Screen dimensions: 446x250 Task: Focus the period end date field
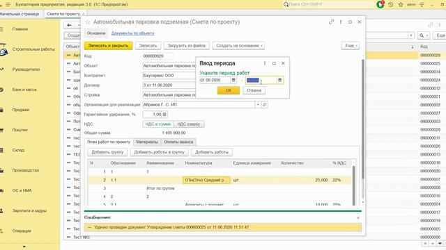coord(261,81)
